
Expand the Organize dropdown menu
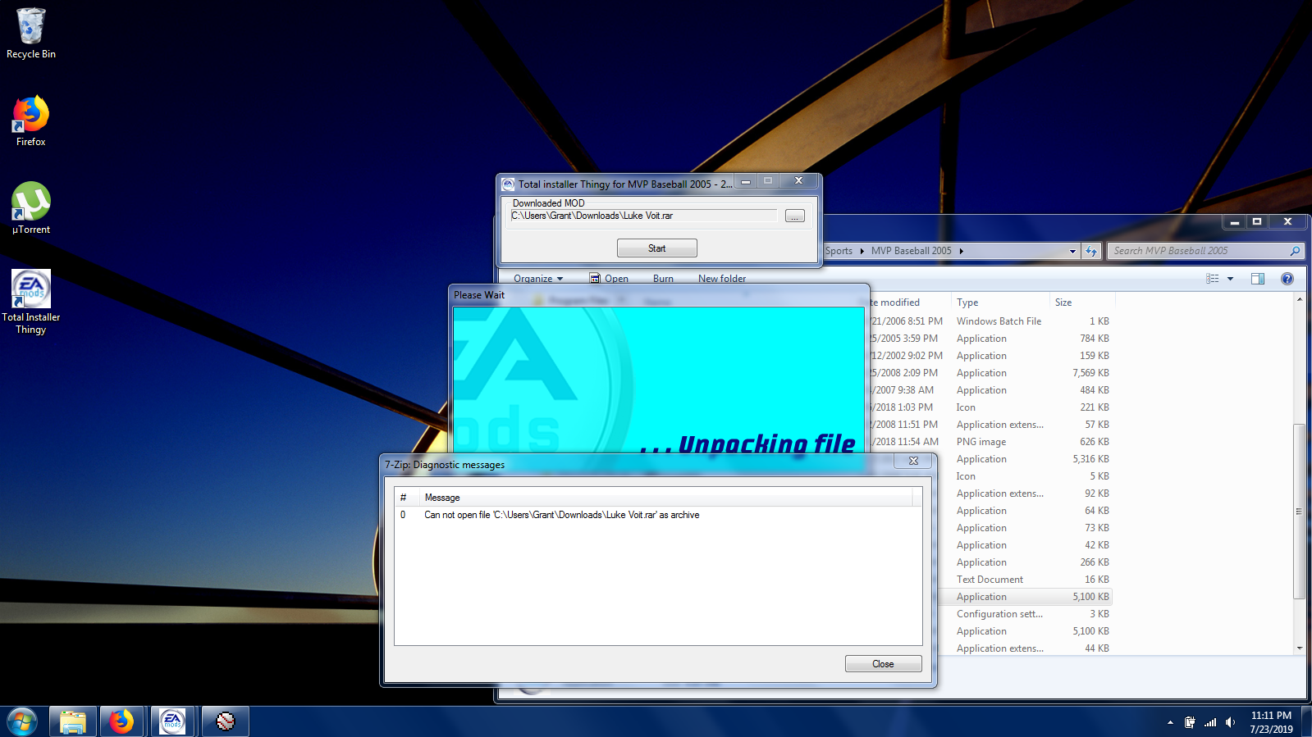tap(538, 279)
